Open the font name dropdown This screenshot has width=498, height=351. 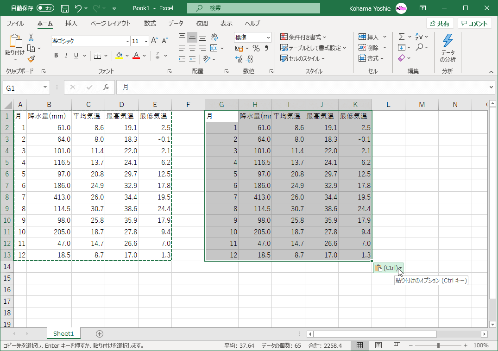pyautogui.click(x=127, y=41)
